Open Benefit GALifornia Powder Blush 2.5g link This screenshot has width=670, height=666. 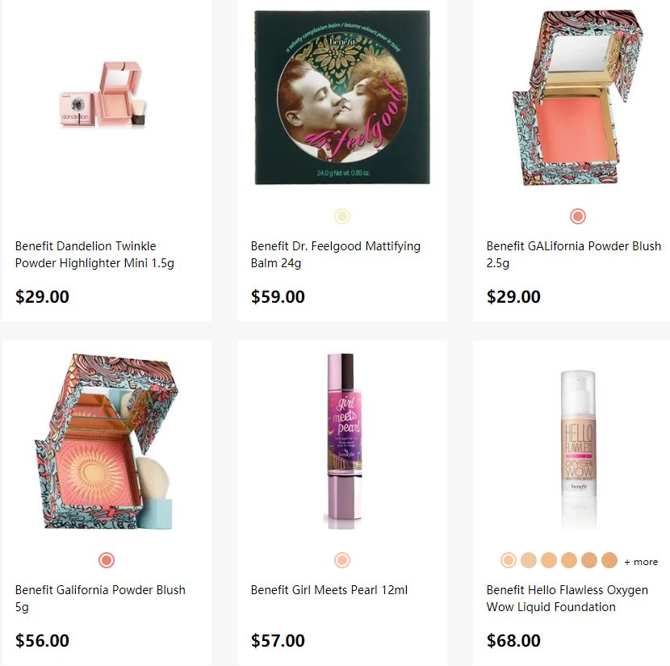tap(573, 254)
